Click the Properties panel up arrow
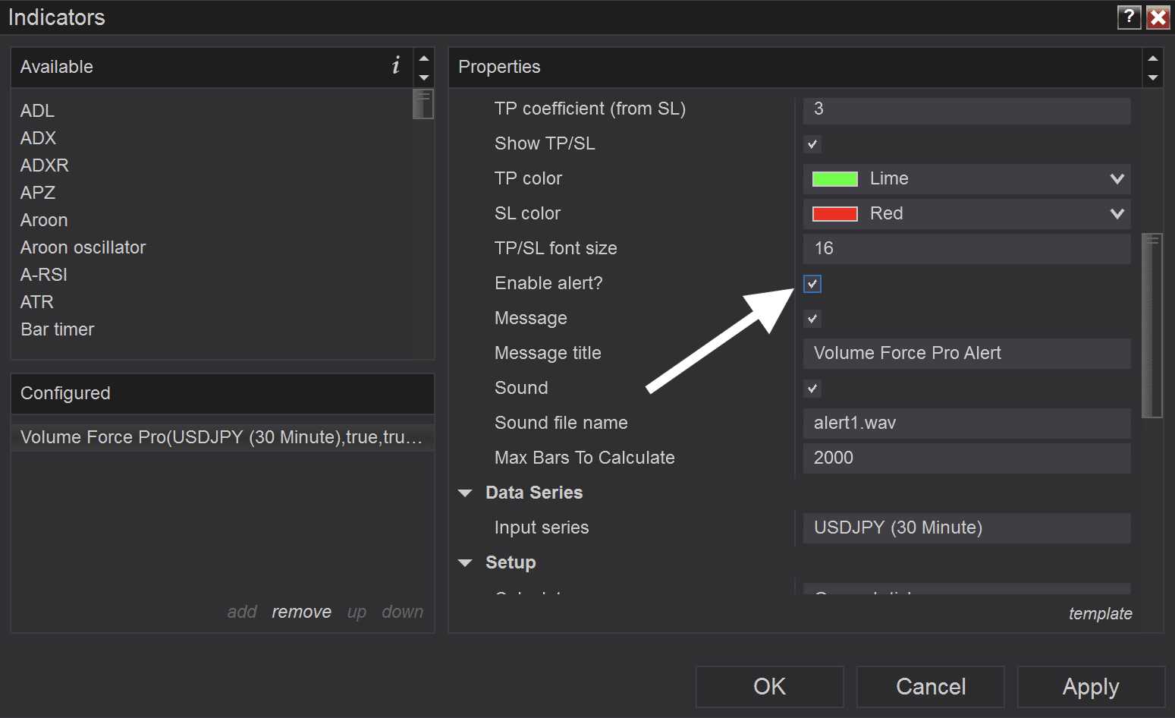Viewport: 1175px width, 718px height. (x=1153, y=58)
